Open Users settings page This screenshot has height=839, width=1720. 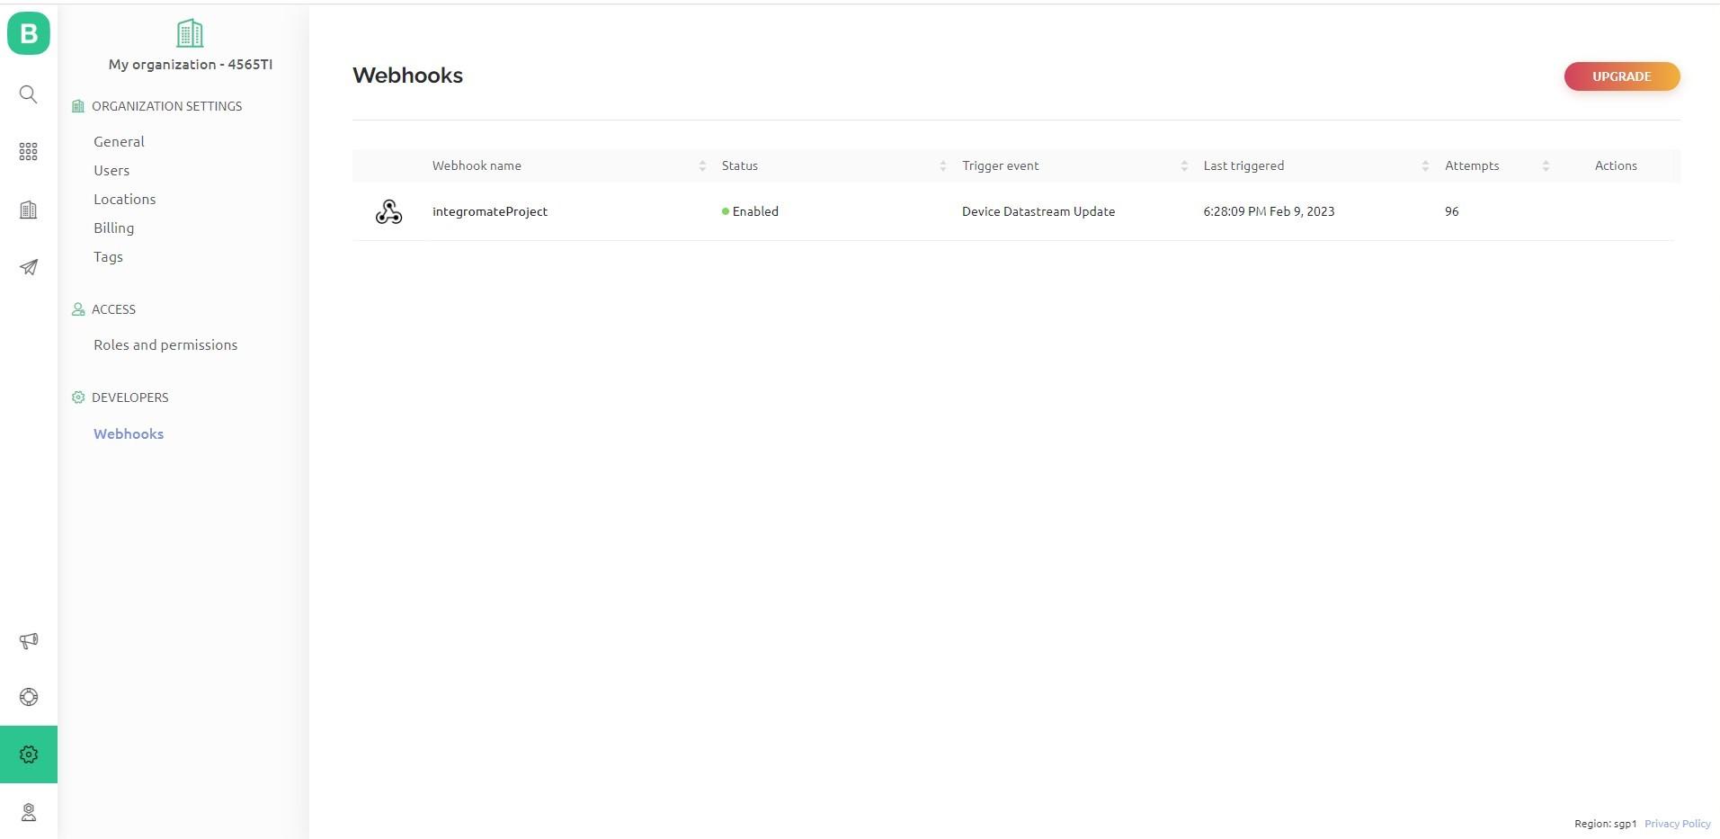(111, 170)
